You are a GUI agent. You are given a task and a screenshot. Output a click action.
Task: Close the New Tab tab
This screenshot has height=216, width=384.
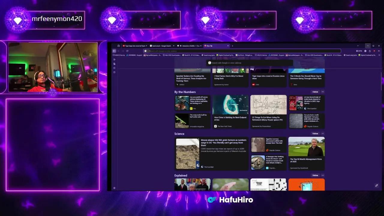pyautogui.click(x=228, y=46)
